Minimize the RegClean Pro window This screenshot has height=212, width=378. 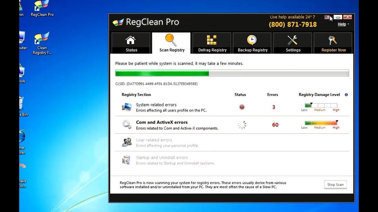coord(338,17)
